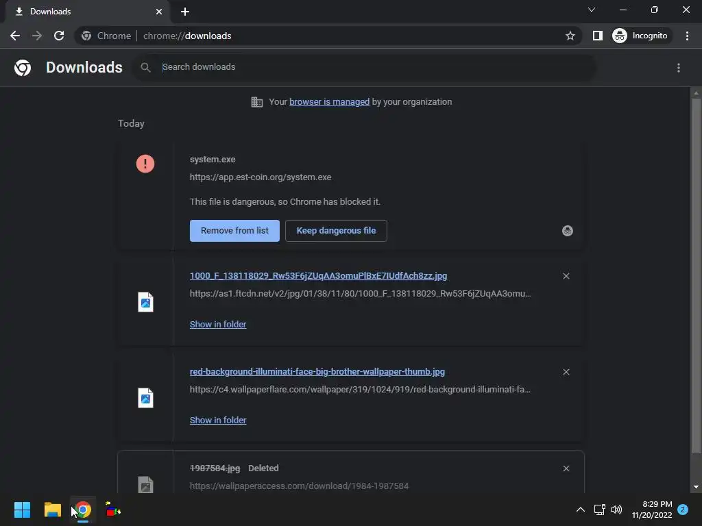This screenshot has width=702, height=526.
Task: Click the page vertical scrollbar
Action: 696,275
